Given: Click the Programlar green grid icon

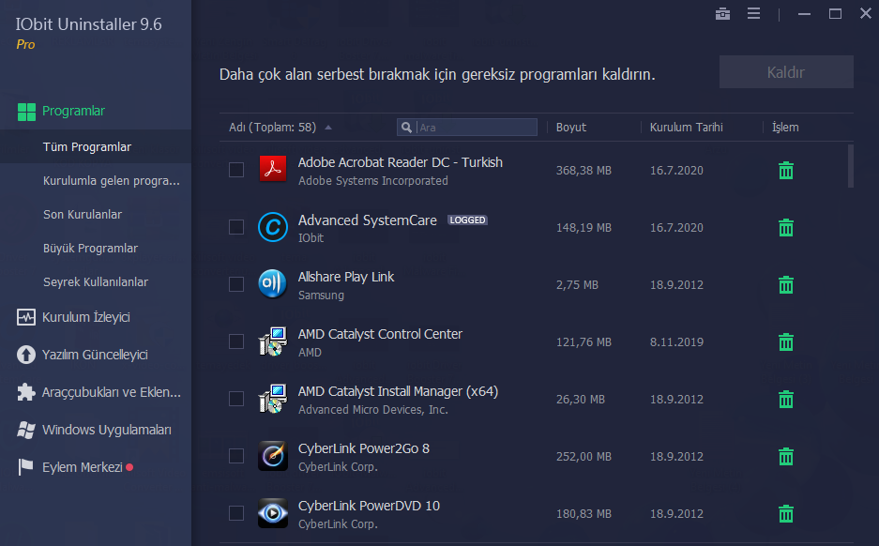Looking at the screenshot, I should [26, 112].
